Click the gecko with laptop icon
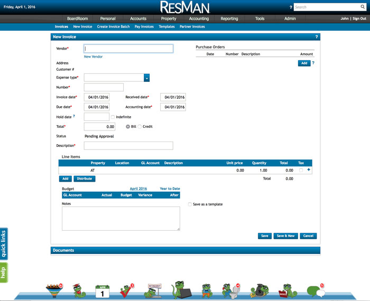The width and height of the screenshot is (370, 301). (181, 290)
